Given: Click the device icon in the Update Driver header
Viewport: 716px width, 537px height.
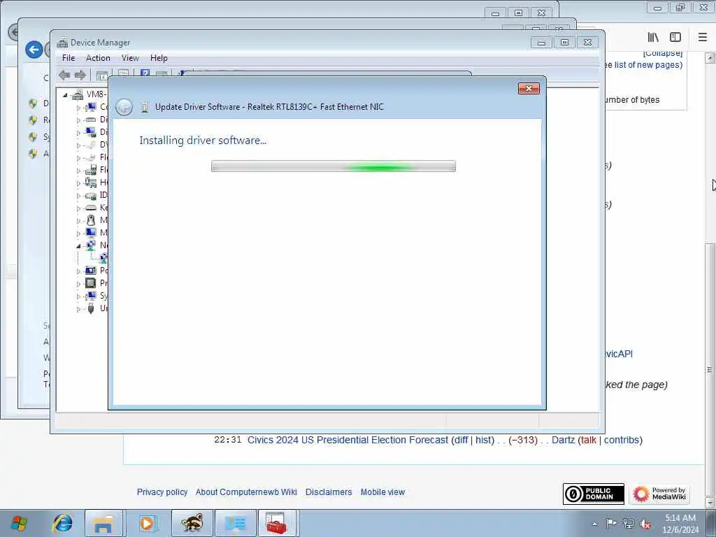Looking at the screenshot, I should 145,107.
